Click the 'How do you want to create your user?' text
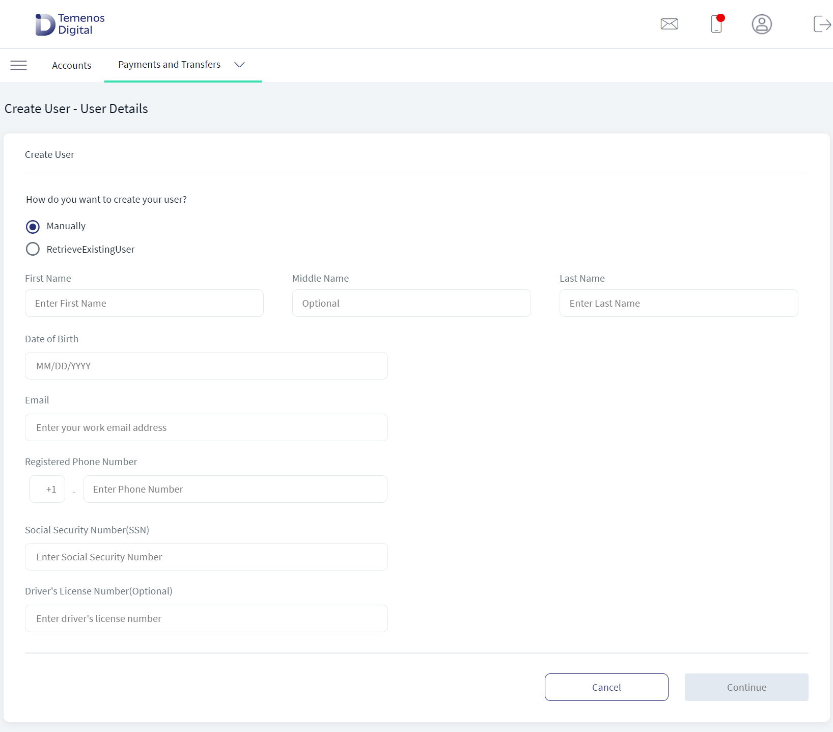 coord(106,199)
